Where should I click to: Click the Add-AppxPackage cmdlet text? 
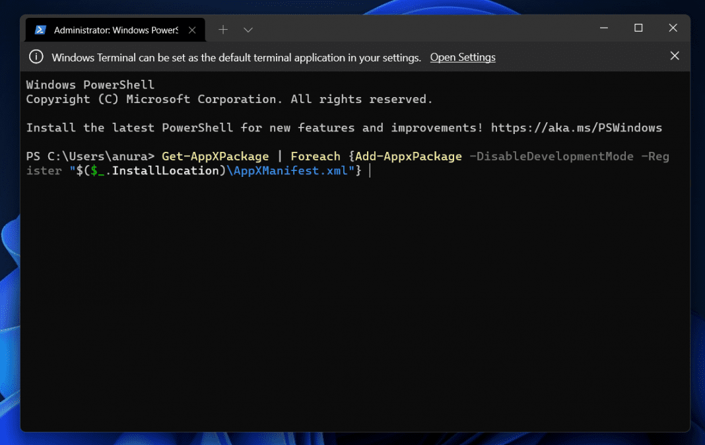tap(408, 156)
